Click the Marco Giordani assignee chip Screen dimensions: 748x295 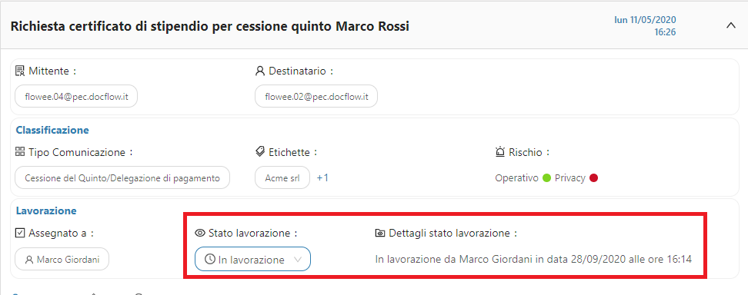(x=62, y=260)
